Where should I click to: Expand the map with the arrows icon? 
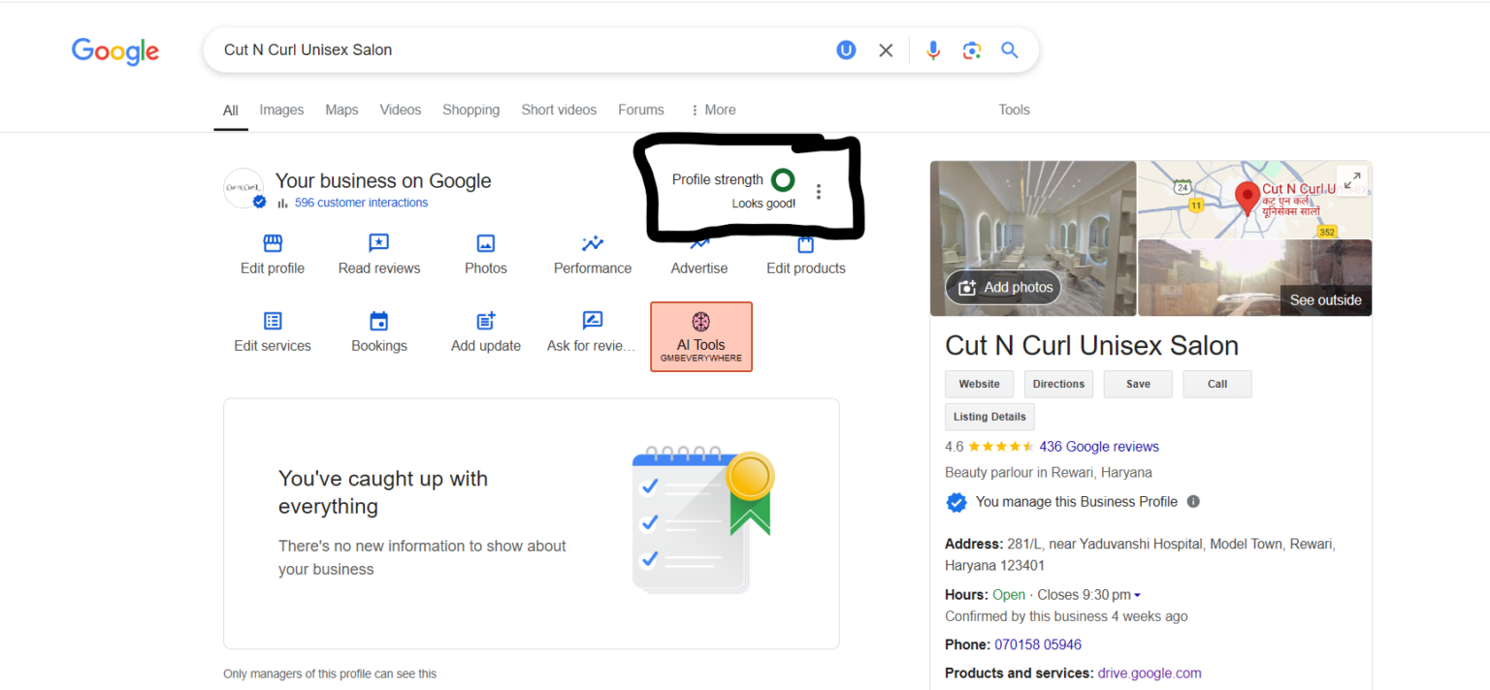[x=1352, y=179]
